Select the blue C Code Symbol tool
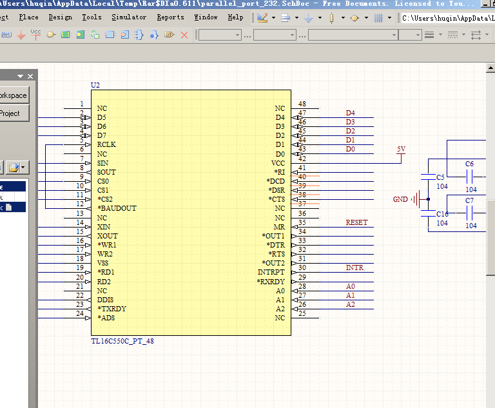This screenshot has height=408, width=495. coord(110,35)
